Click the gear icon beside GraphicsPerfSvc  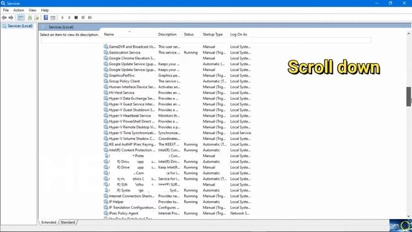click(x=106, y=75)
